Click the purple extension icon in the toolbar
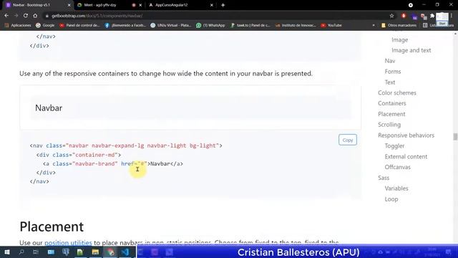 tap(414, 17)
